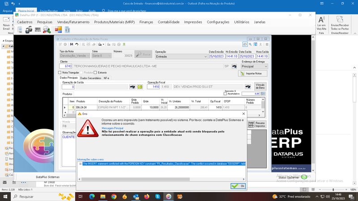The image size is (358, 201).
Task: Click the first list icon in DataPlus toolbar
Action: click(20, 29)
